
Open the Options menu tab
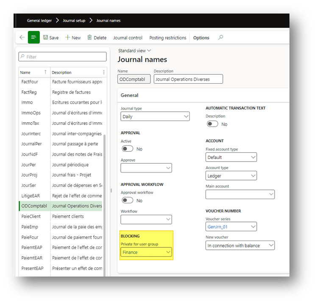pos(201,38)
